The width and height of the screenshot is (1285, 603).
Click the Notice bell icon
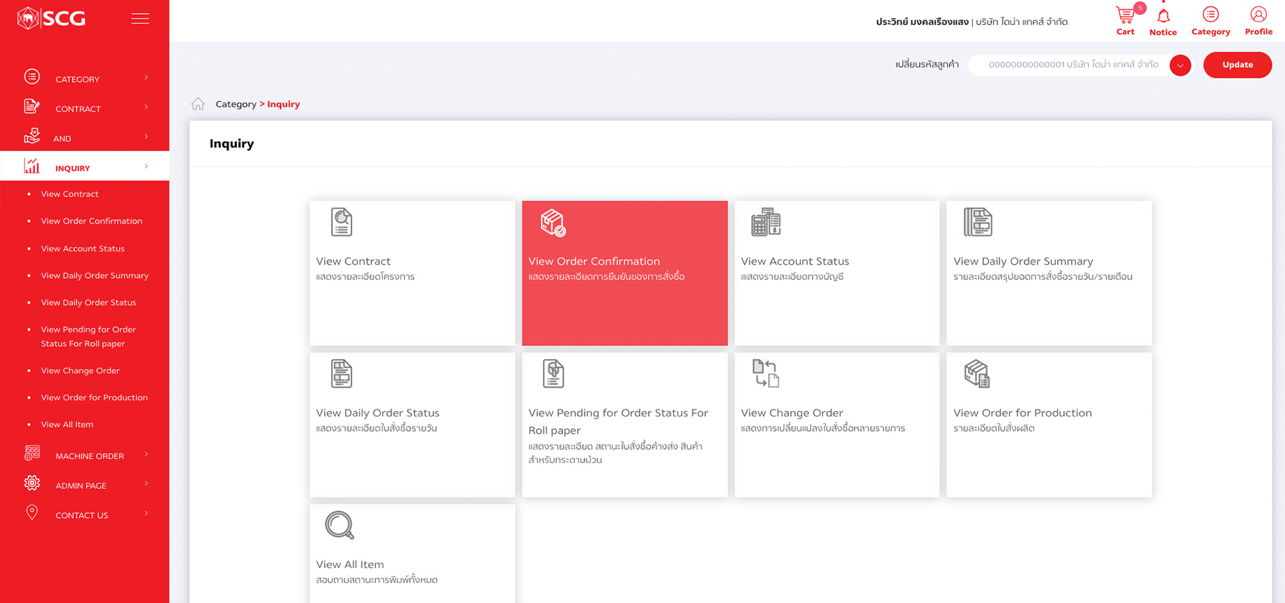(x=1163, y=17)
